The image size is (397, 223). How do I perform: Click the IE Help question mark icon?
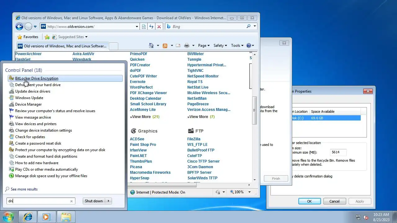tap(248, 46)
